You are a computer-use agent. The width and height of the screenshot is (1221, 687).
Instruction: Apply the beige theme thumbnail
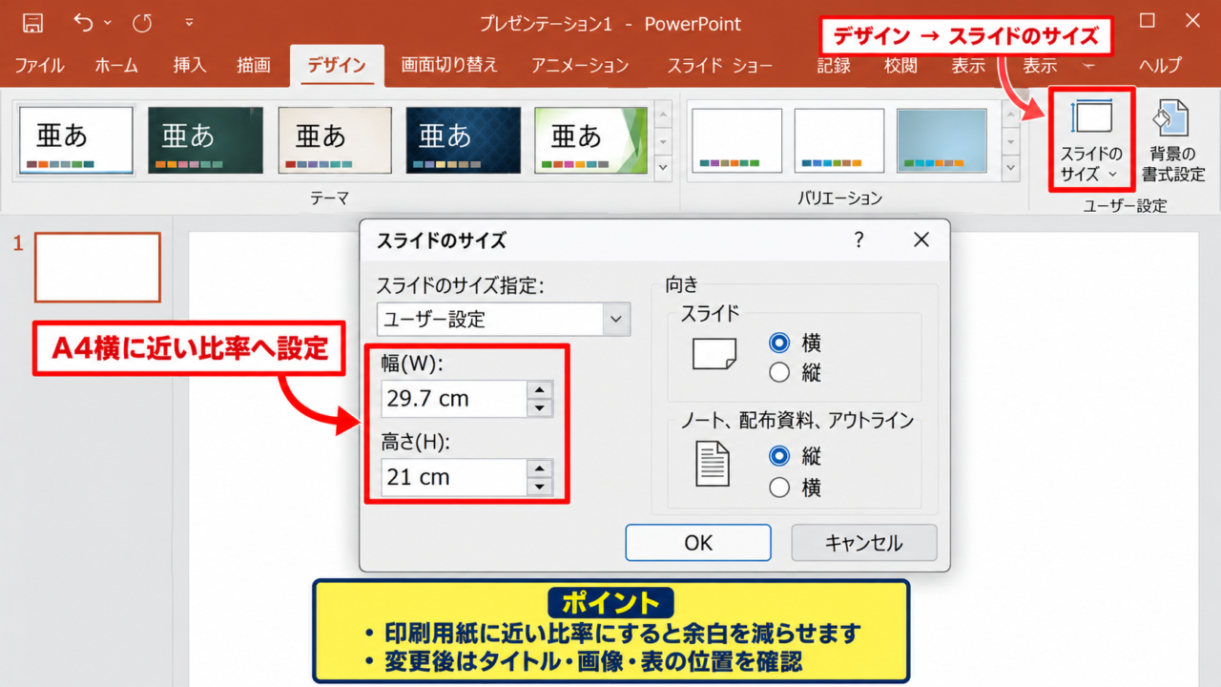tap(334, 140)
